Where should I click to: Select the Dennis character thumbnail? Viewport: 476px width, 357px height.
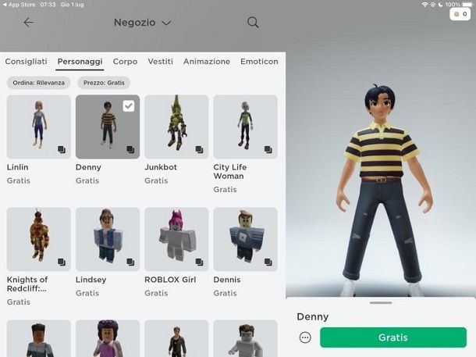(245, 239)
